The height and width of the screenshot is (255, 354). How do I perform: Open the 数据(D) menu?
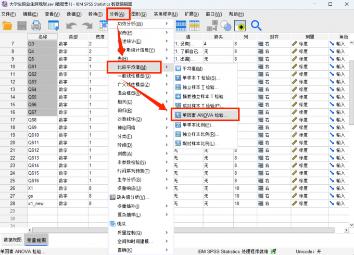pos(74,14)
